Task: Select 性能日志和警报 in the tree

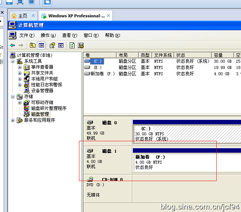Action: [x=47, y=85]
